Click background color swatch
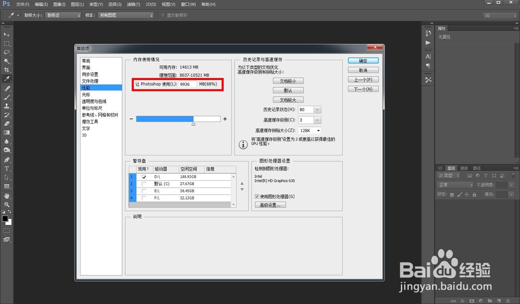This screenshot has width=520, height=304. 9,222
